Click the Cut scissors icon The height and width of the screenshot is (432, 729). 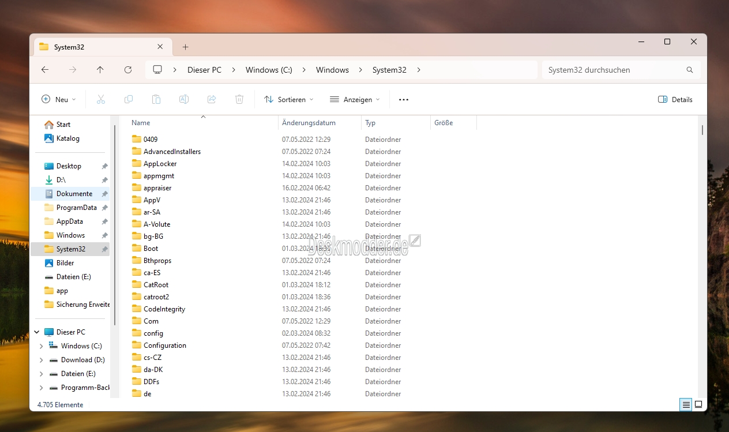pos(101,99)
